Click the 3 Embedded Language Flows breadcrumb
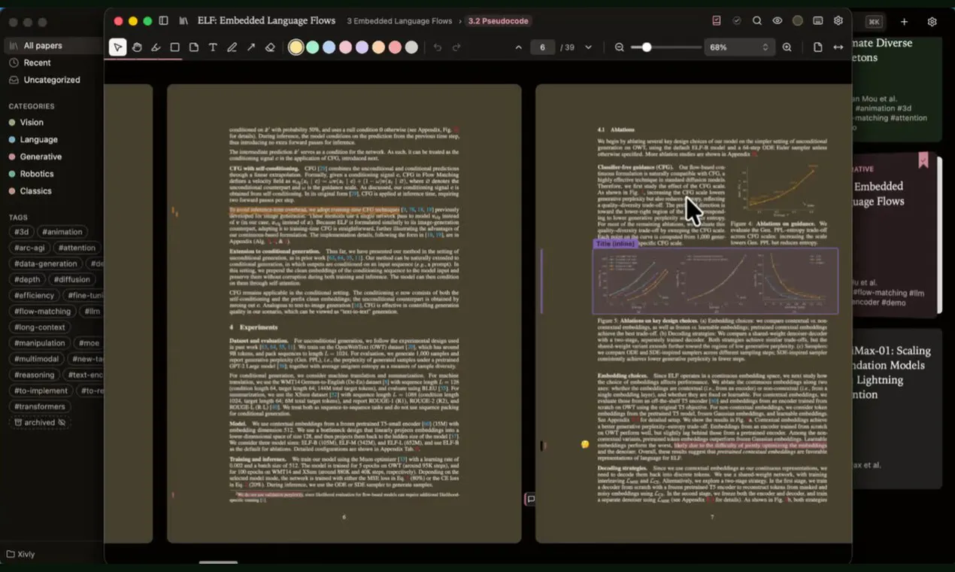Image resolution: width=955 pixels, height=572 pixels. (x=399, y=21)
